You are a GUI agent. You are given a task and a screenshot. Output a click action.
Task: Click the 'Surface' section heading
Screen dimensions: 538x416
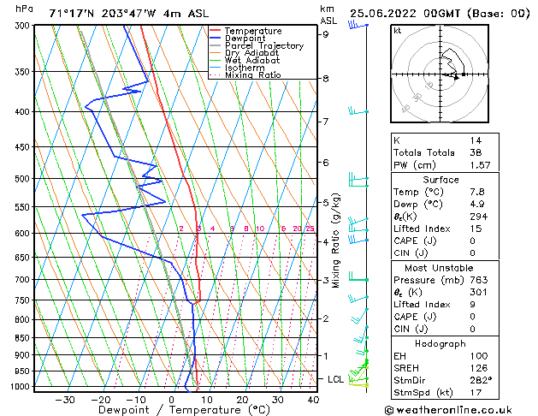(x=440, y=180)
